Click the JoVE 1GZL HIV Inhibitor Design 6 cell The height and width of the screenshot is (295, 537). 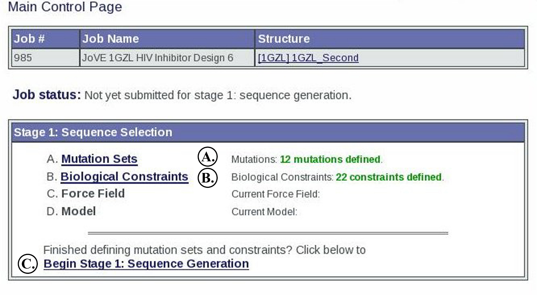[158, 58]
